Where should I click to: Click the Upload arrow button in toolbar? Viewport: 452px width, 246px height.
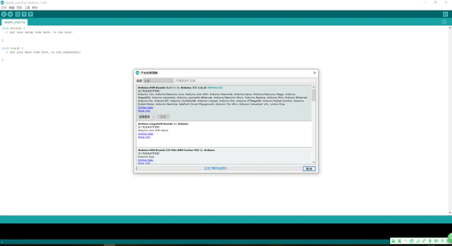click(10, 14)
